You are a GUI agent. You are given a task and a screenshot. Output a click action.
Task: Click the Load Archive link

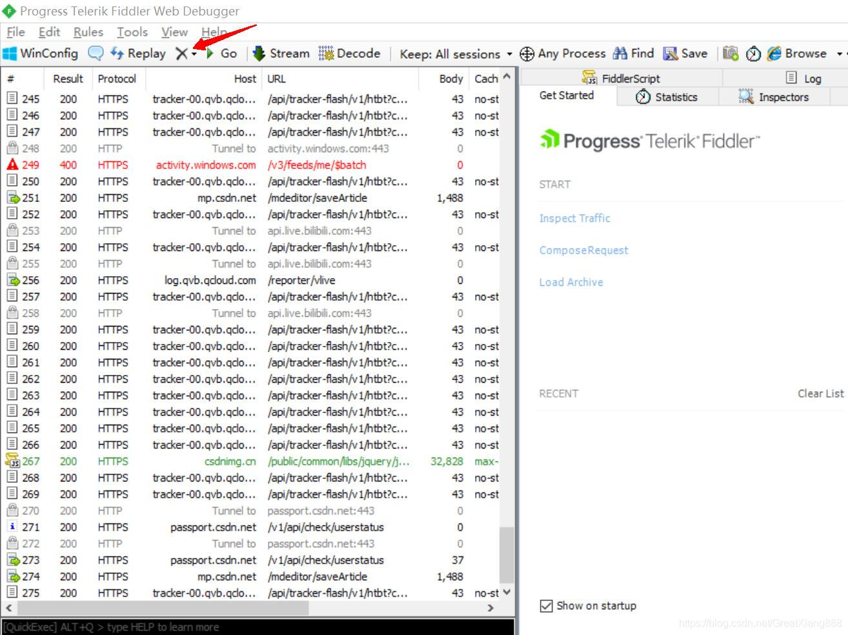pyautogui.click(x=571, y=282)
